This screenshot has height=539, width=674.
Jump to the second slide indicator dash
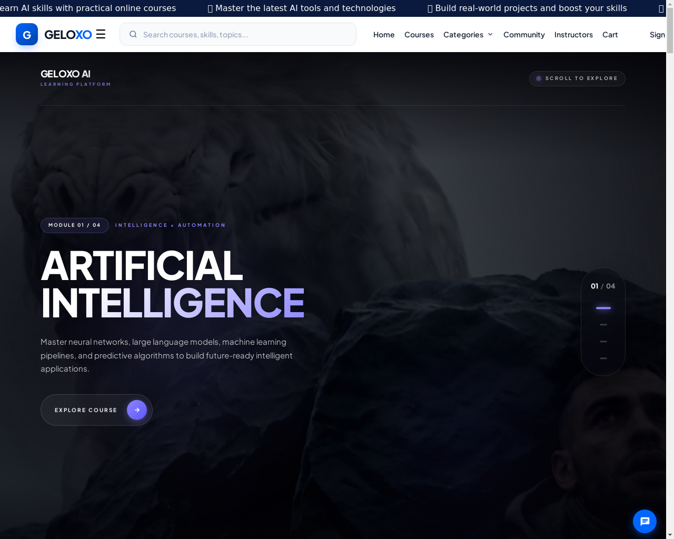click(x=603, y=325)
